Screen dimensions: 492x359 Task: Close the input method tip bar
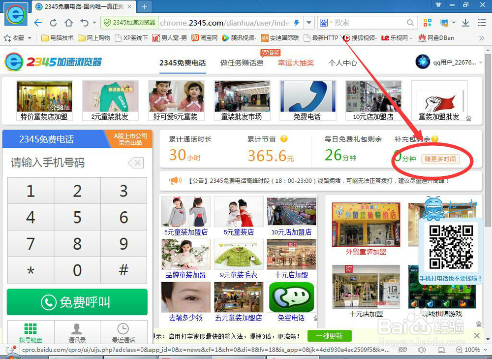[x=477, y=336]
